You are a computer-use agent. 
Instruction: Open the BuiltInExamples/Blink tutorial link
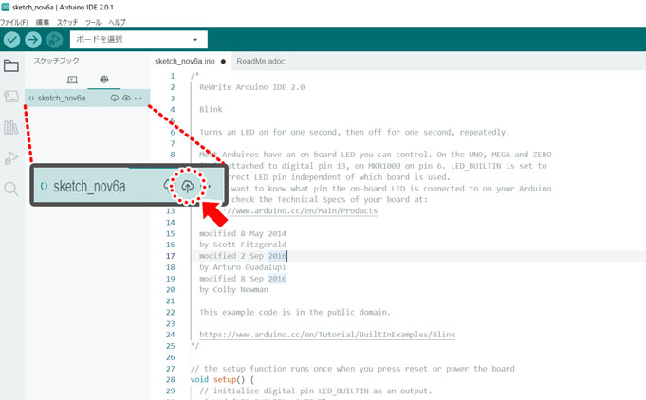327,335
